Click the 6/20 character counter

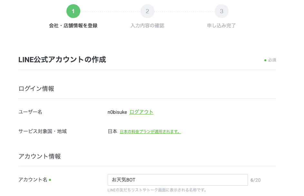(256, 180)
